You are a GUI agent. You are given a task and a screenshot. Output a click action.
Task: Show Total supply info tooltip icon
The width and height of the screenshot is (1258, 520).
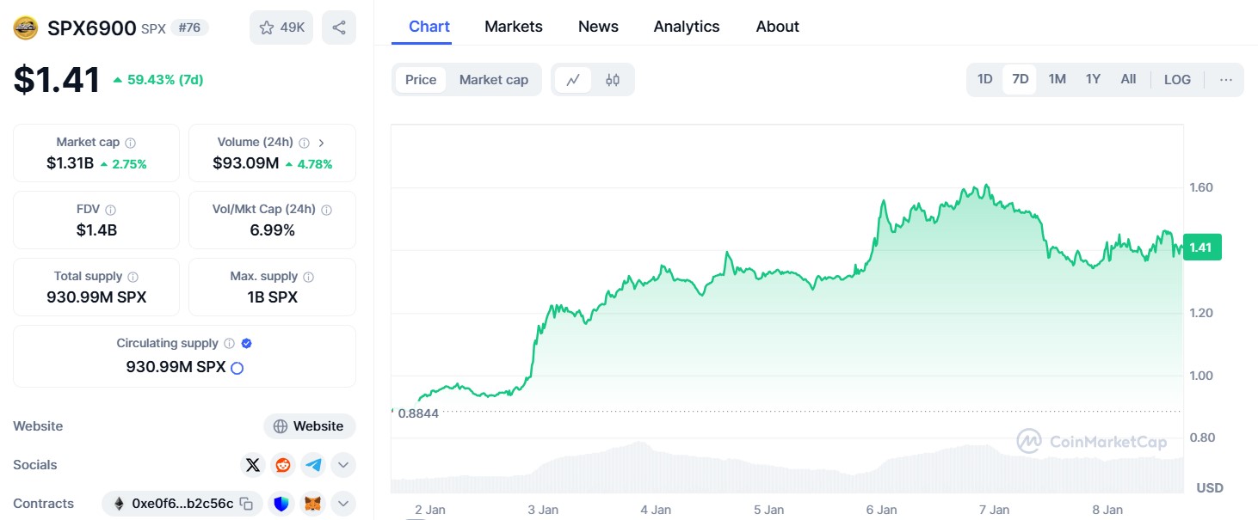[132, 277]
